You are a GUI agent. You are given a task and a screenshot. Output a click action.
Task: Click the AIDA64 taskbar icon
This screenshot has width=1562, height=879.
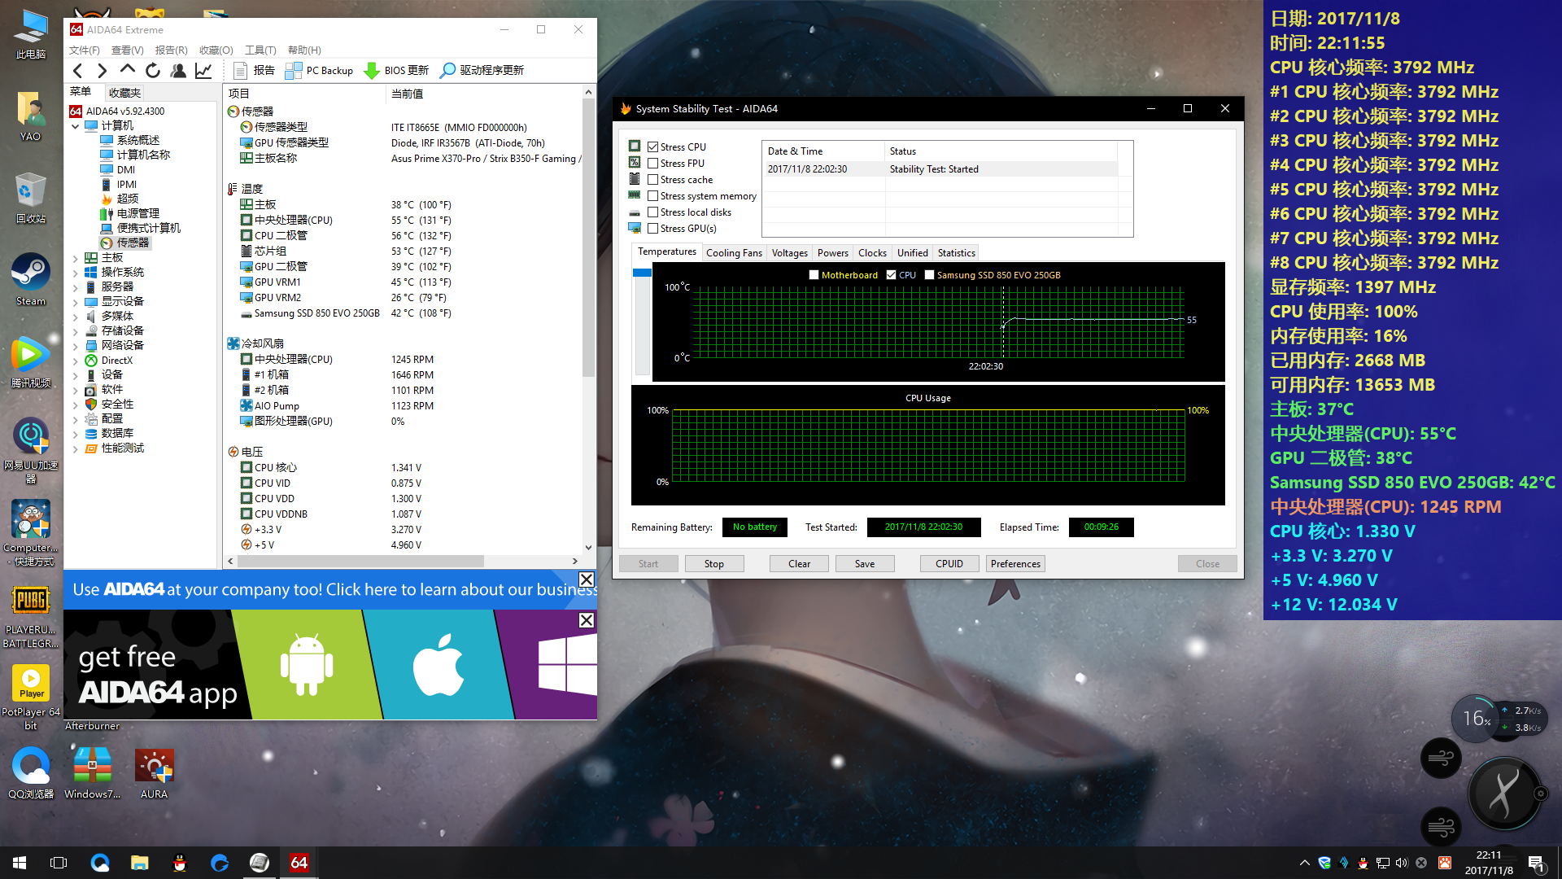299,863
